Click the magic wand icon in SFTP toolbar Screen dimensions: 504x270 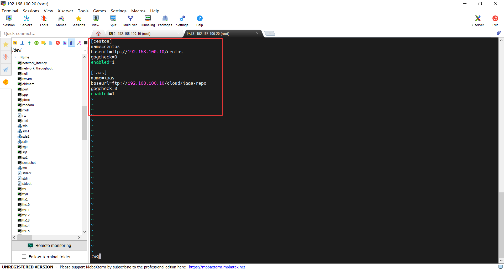click(x=79, y=43)
